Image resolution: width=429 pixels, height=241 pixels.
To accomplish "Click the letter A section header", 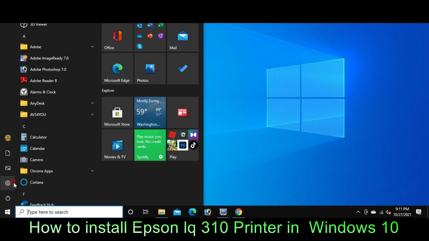I will pos(24,36).
